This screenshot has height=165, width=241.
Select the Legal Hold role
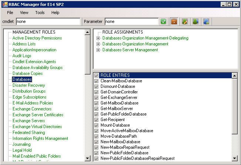22,150
